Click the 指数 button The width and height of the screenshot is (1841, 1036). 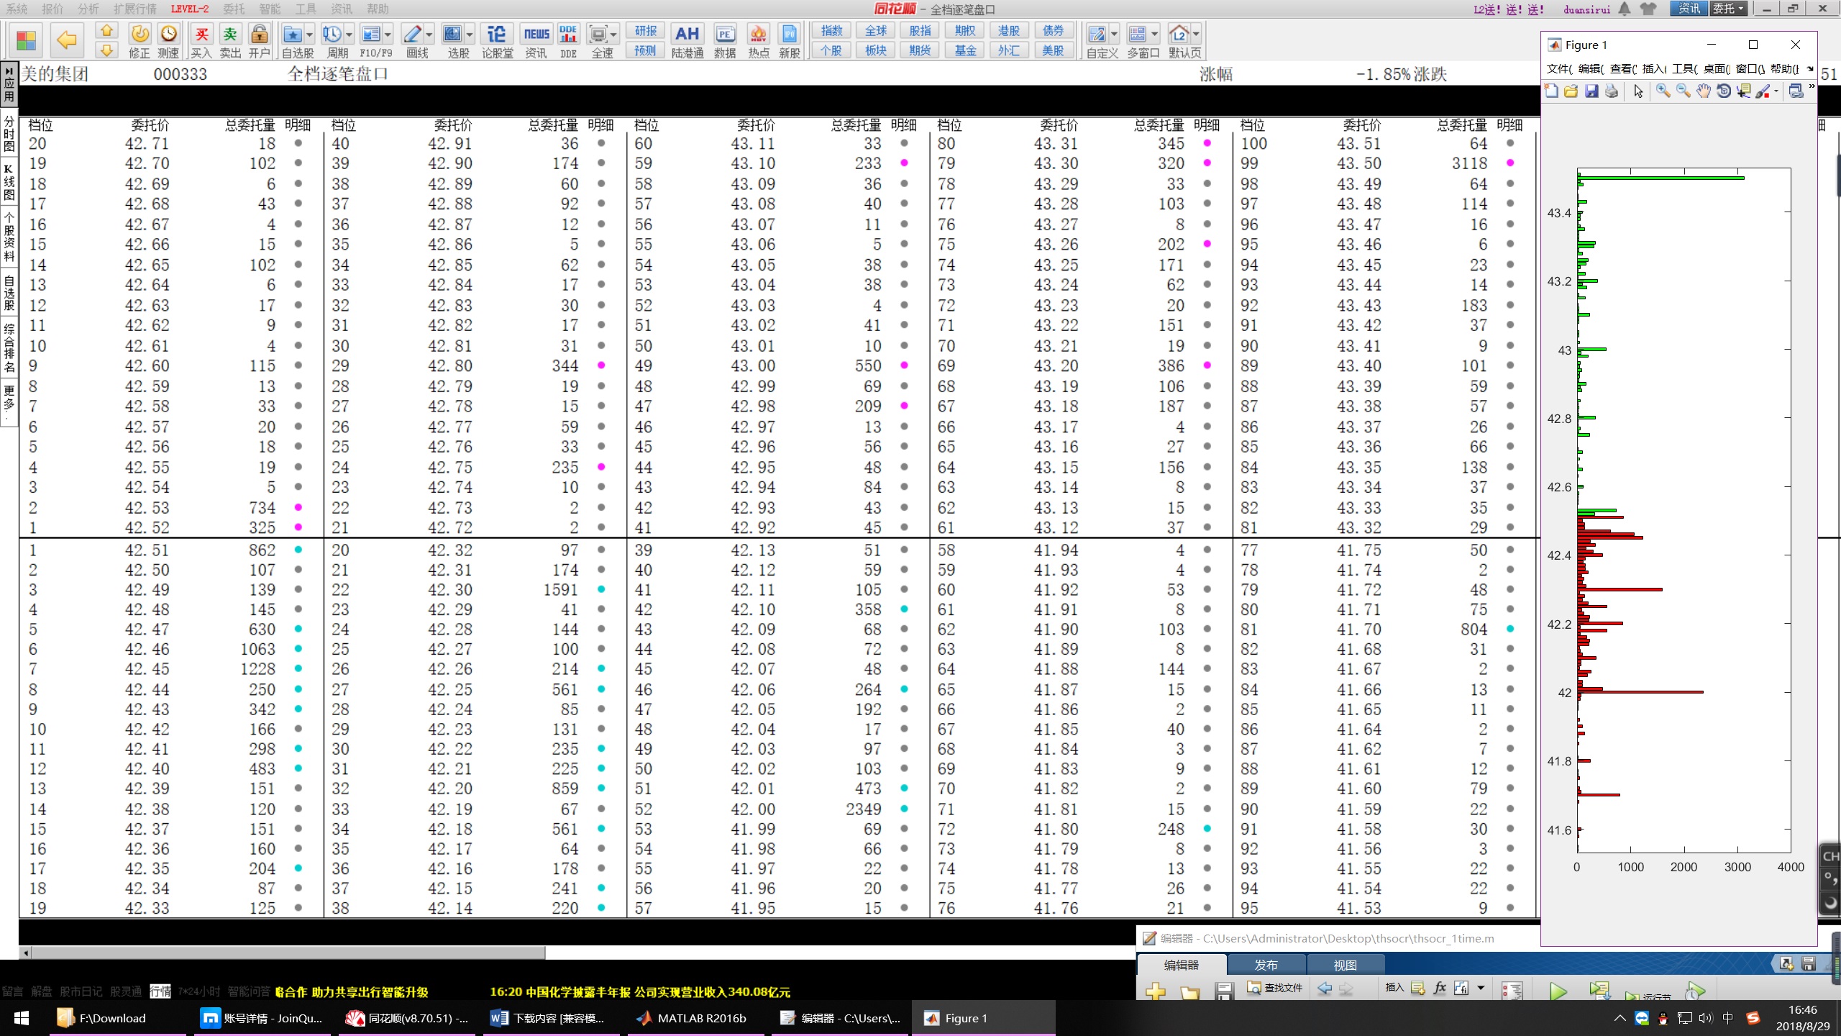pos(831,30)
